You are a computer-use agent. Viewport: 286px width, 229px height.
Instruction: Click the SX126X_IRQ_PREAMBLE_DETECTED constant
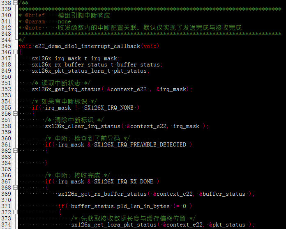[140, 145]
